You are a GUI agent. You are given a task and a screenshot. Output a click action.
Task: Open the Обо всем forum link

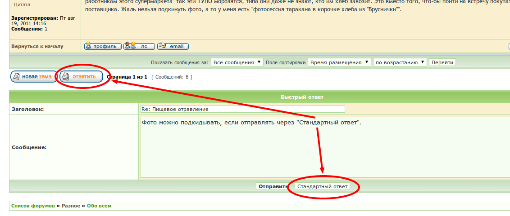[99, 206]
